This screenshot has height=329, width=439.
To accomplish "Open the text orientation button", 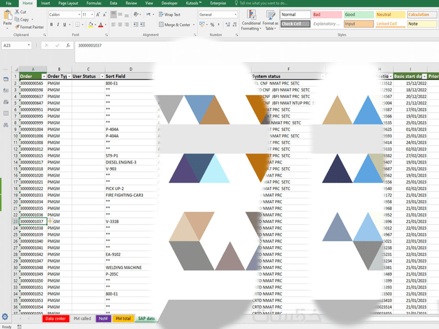I will tap(136, 14).
